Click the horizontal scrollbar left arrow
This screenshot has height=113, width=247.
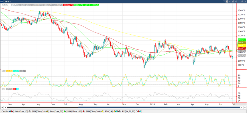coord(2,108)
